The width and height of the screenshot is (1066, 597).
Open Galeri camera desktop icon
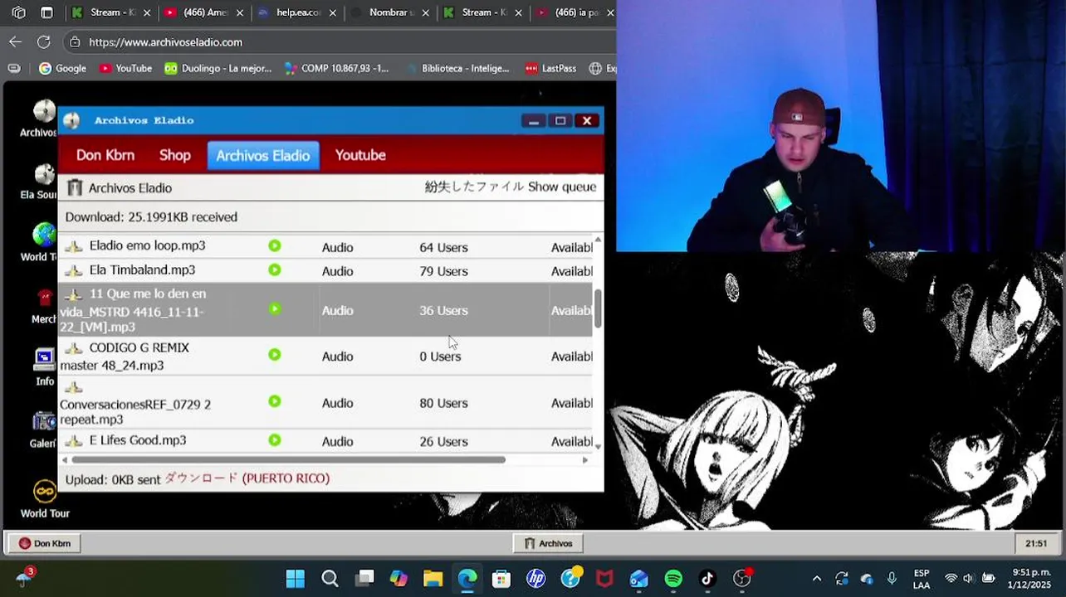tap(45, 422)
